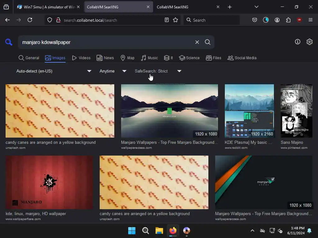The height and width of the screenshot is (238, 318).
Task: Open the language Auto-detect (en-US) dropdown
Action: [x=54, y=71]
